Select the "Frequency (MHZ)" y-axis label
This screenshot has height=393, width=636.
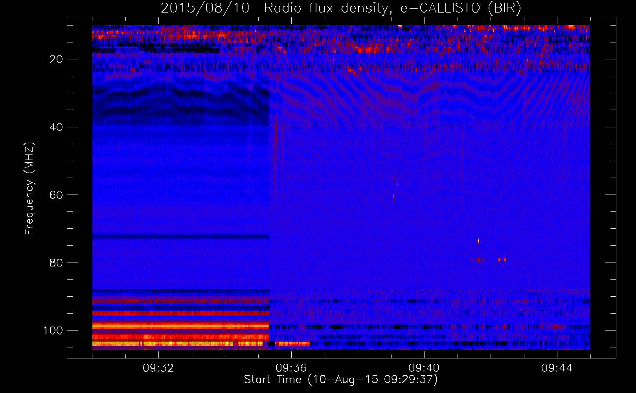click(29, 189)
